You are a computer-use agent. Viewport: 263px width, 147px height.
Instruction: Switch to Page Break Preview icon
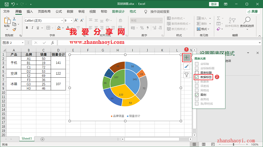pyautogui.click(x=213, y=144)
